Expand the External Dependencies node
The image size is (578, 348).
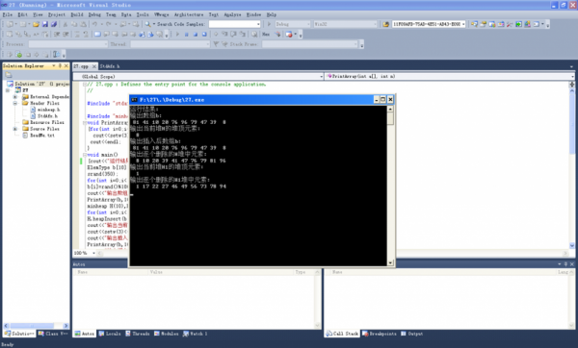(x=15, y=97)
